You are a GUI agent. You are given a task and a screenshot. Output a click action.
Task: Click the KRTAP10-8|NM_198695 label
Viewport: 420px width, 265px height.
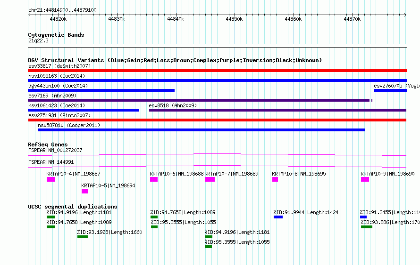pyautogui.click(x=299, y=174)
